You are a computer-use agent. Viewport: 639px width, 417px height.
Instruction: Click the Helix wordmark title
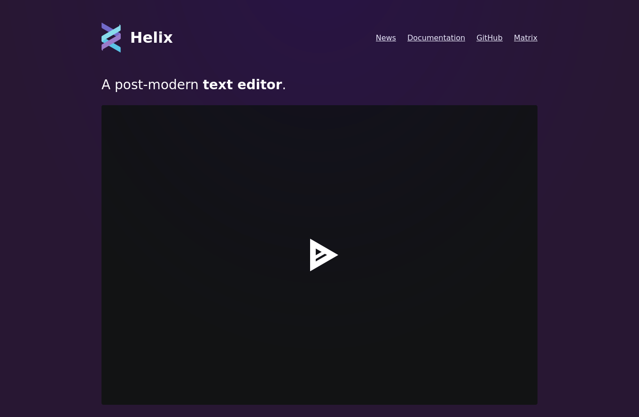[151, 38]
